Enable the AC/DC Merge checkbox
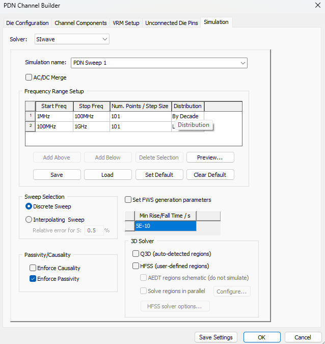This screenshot has height=344, width=325. 30,77
